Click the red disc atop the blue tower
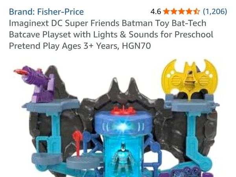The width and height of the screenshot is (236, 177). (x=123, y=110)
